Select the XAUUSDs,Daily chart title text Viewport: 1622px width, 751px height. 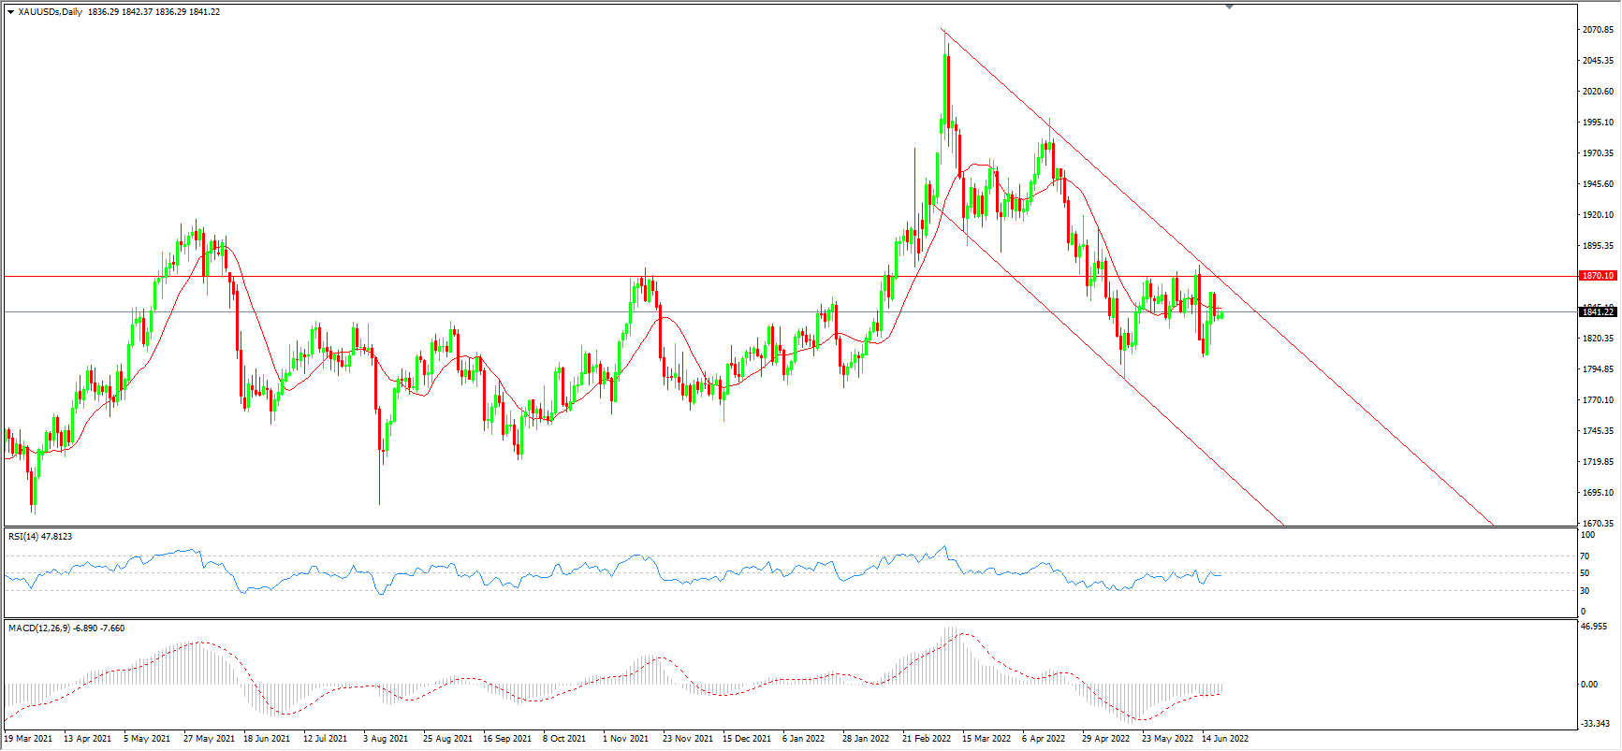(51, 12)
